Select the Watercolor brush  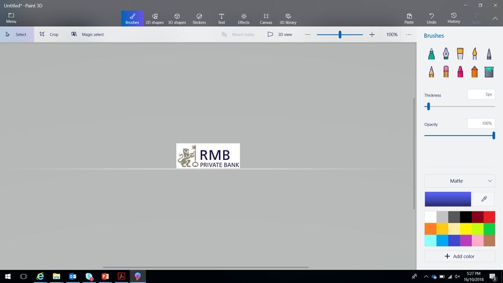click(475, 54)
